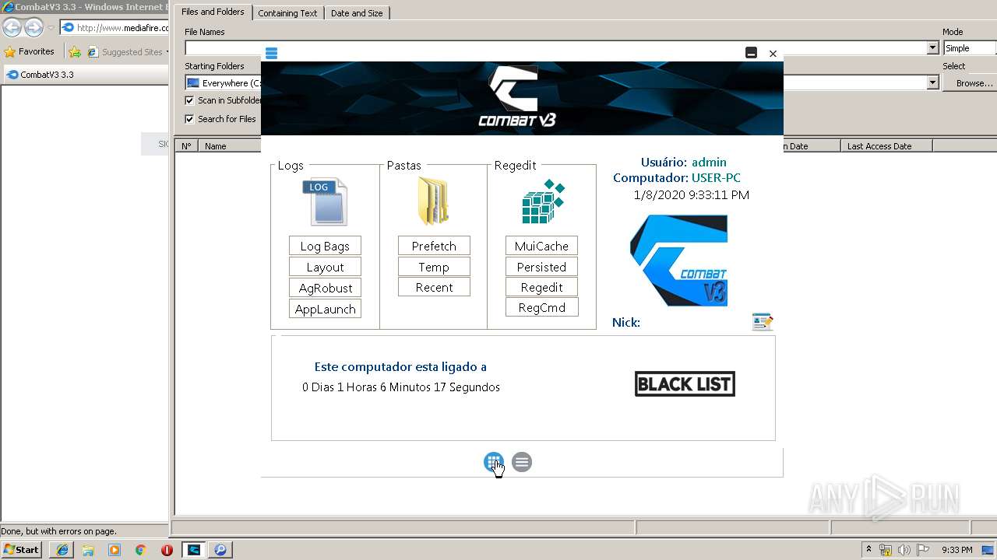Open the Prefetch folder button
This screenshot has height=560, width=997.
434,246
